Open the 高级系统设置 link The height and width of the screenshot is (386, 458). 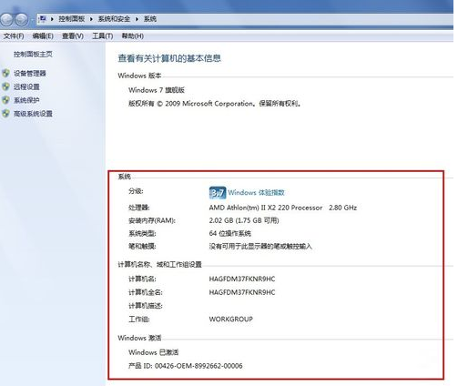click(x=33, y=114)
